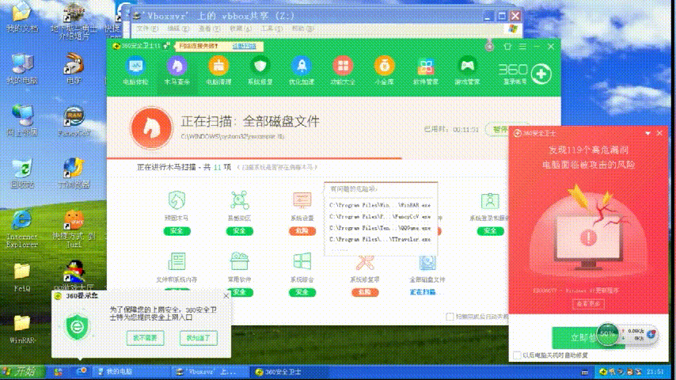Click the 我知道了 button in 360 tip
This screenshot has width=676, height=380.
click(199, 338)
